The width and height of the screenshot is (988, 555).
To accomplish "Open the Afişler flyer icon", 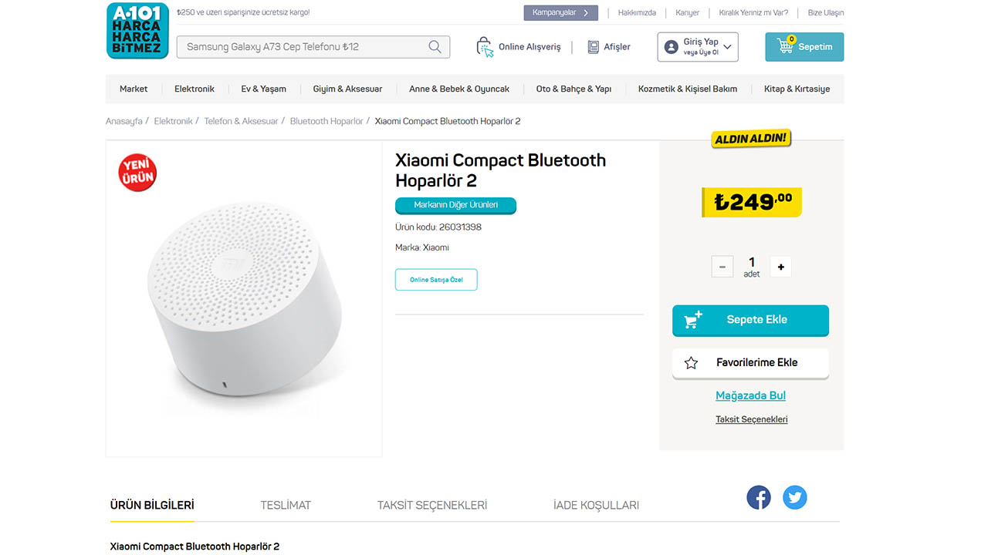I will [x=593, y=47].
